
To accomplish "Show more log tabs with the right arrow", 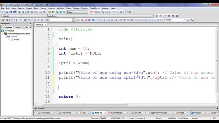I will point(217,113).
